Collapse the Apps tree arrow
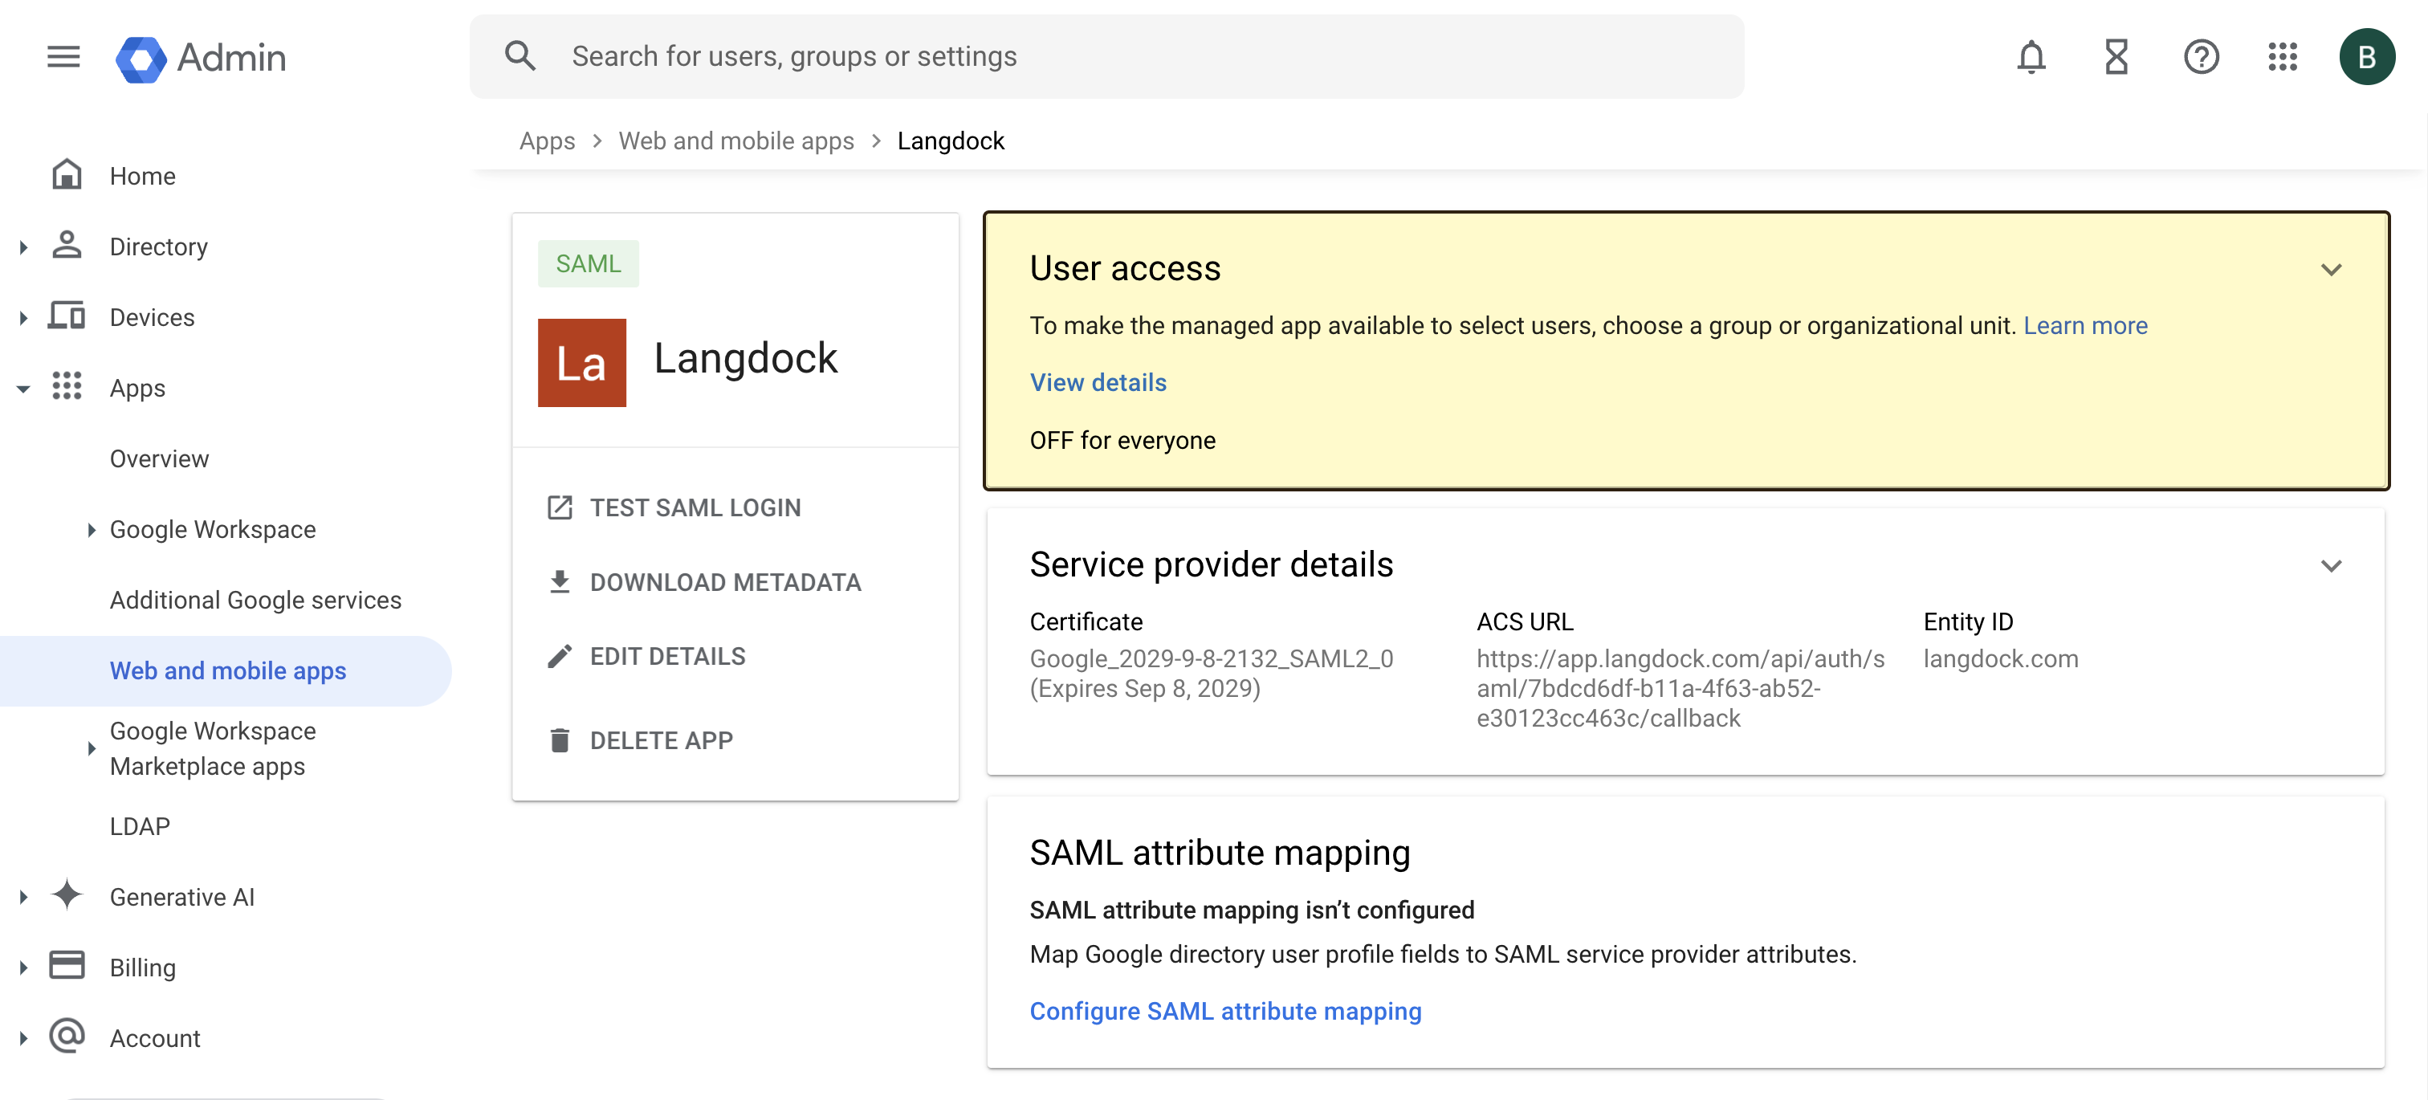 coord(22,389)
